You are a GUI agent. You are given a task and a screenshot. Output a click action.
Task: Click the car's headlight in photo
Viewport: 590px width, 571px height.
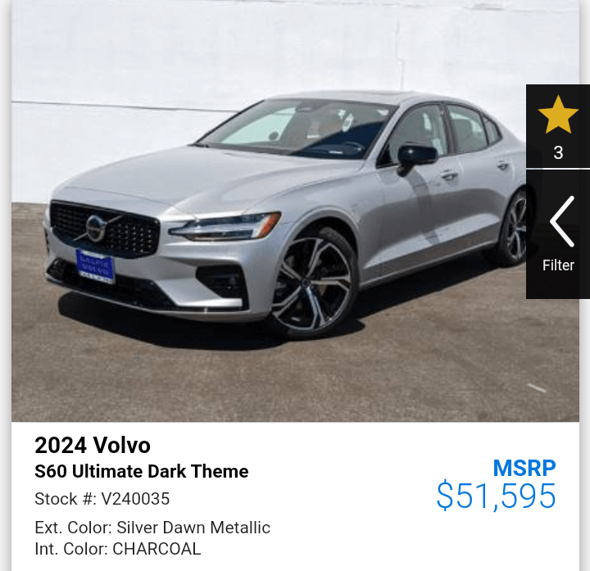tap(225, 226)
